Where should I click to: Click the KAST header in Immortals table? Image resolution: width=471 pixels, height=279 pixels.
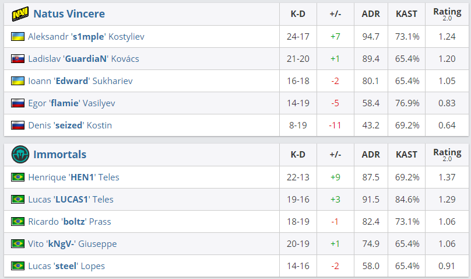[406, 155]
